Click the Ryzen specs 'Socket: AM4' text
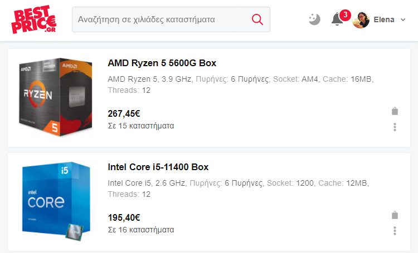The height and width of the screenshot is (253, 418). 296,79
